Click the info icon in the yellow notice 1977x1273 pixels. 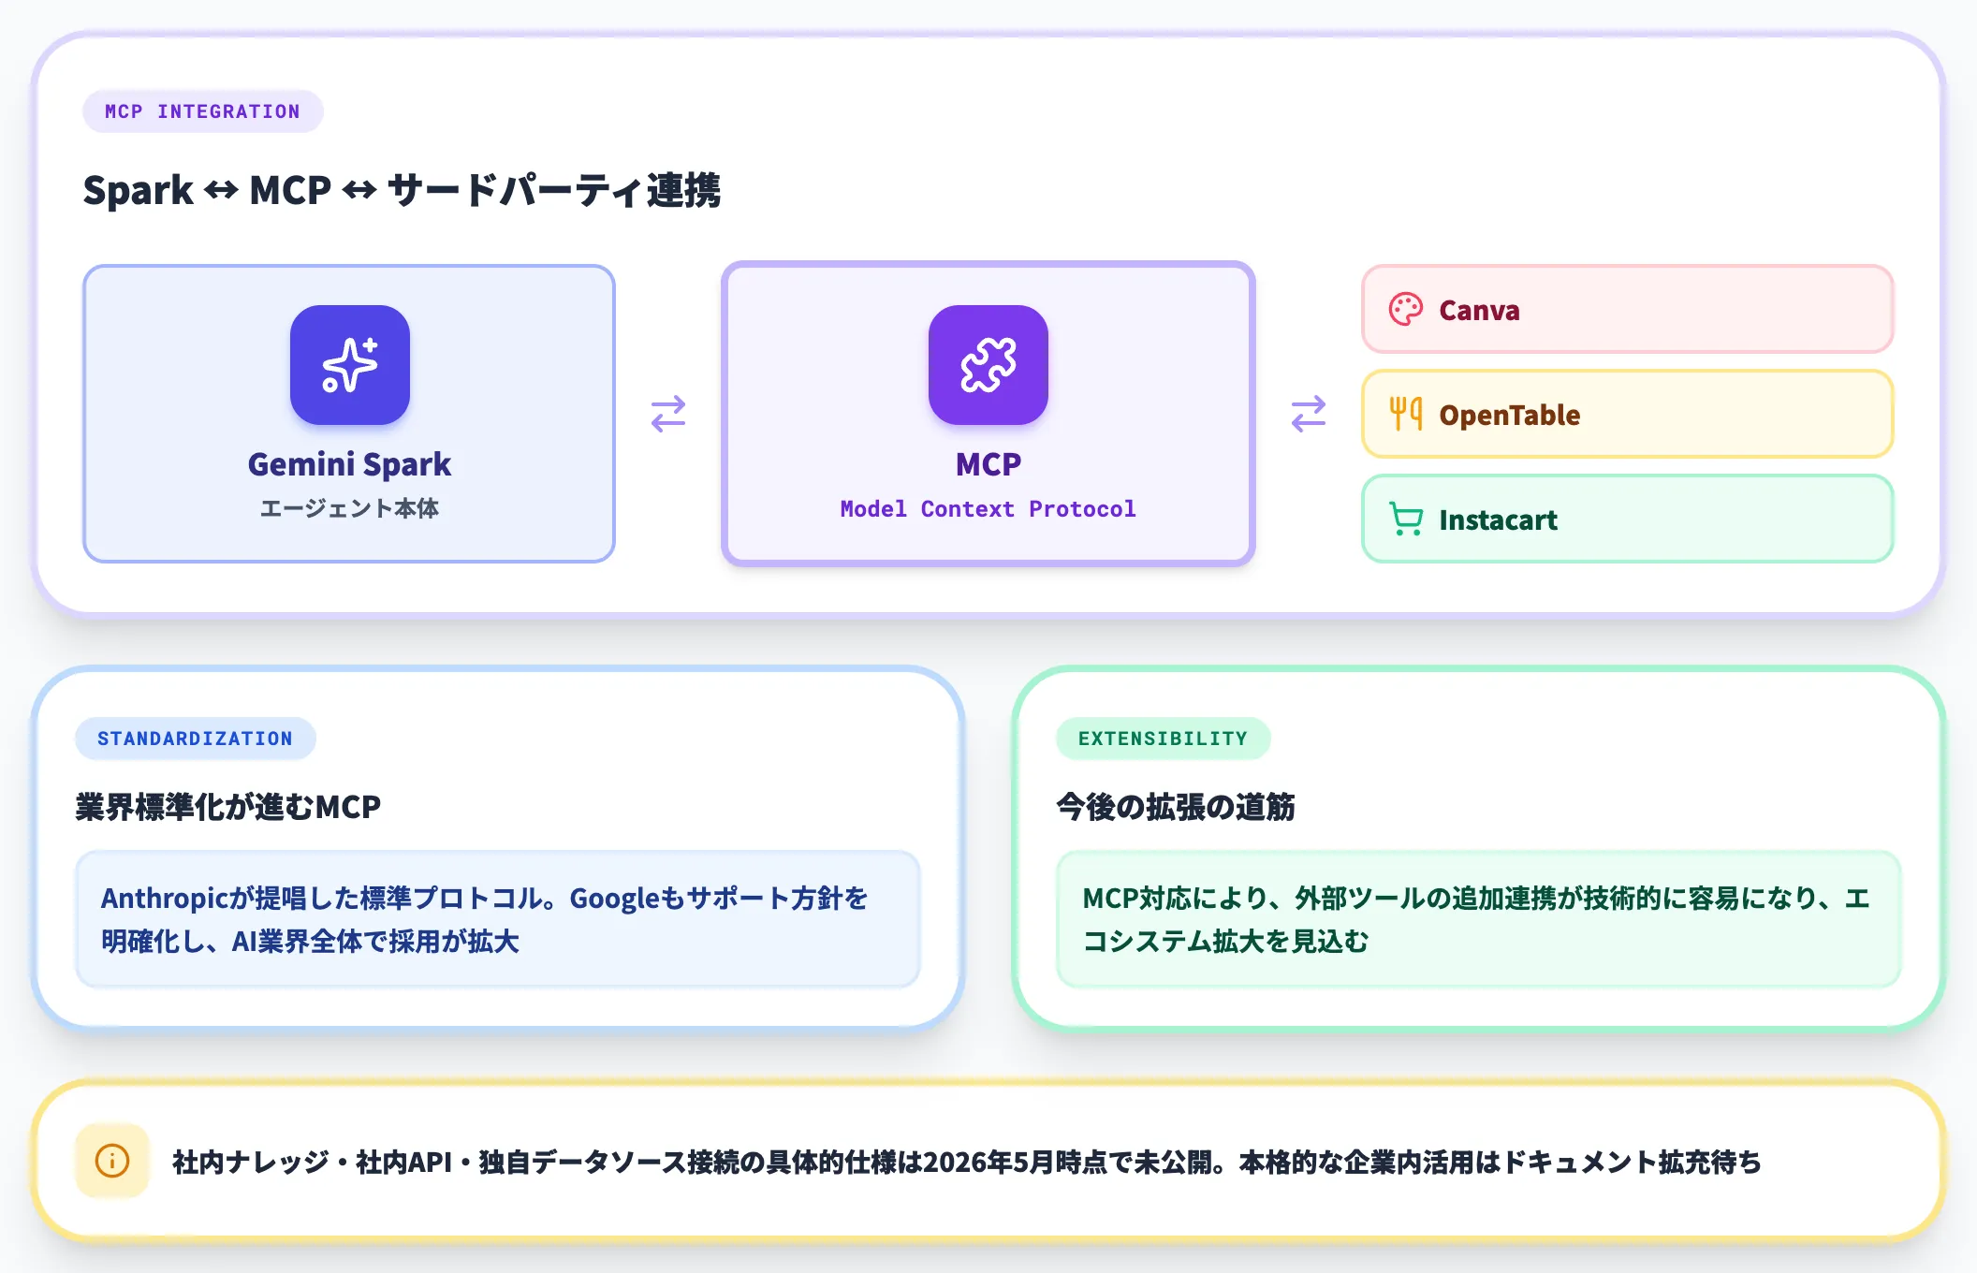112,1161
